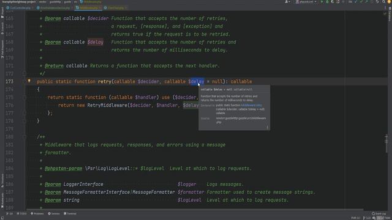Click LoggerInterface type on line 186
The image size is (392, 220).
coord(83,185)
